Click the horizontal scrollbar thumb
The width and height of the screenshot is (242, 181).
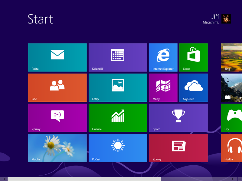[84, 179]
